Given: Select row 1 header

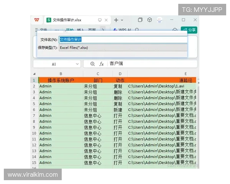Looking at the screenshot, I should point(34,80).
